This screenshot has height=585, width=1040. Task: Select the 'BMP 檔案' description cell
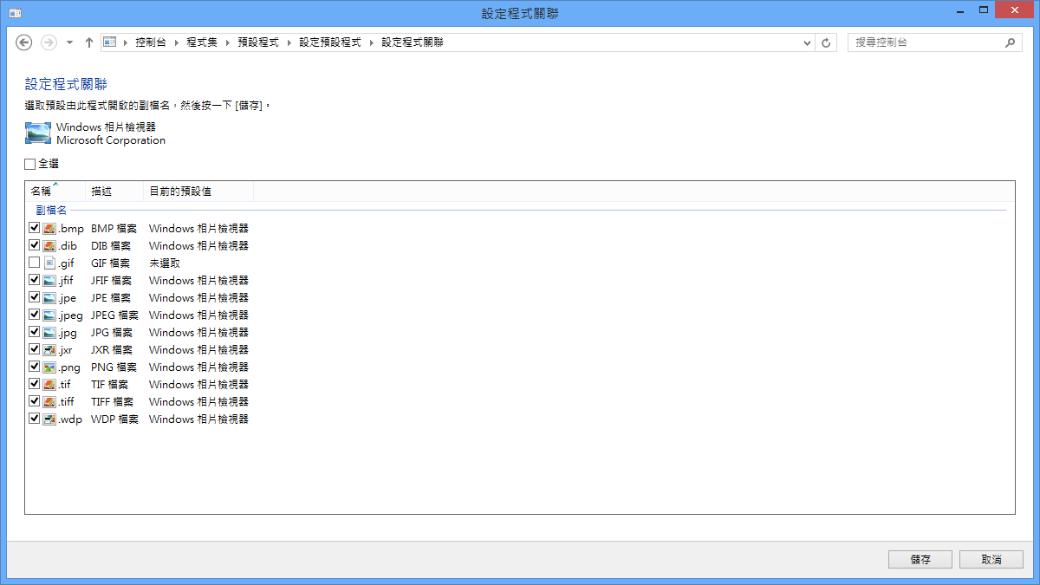click(x=114, y=228)
